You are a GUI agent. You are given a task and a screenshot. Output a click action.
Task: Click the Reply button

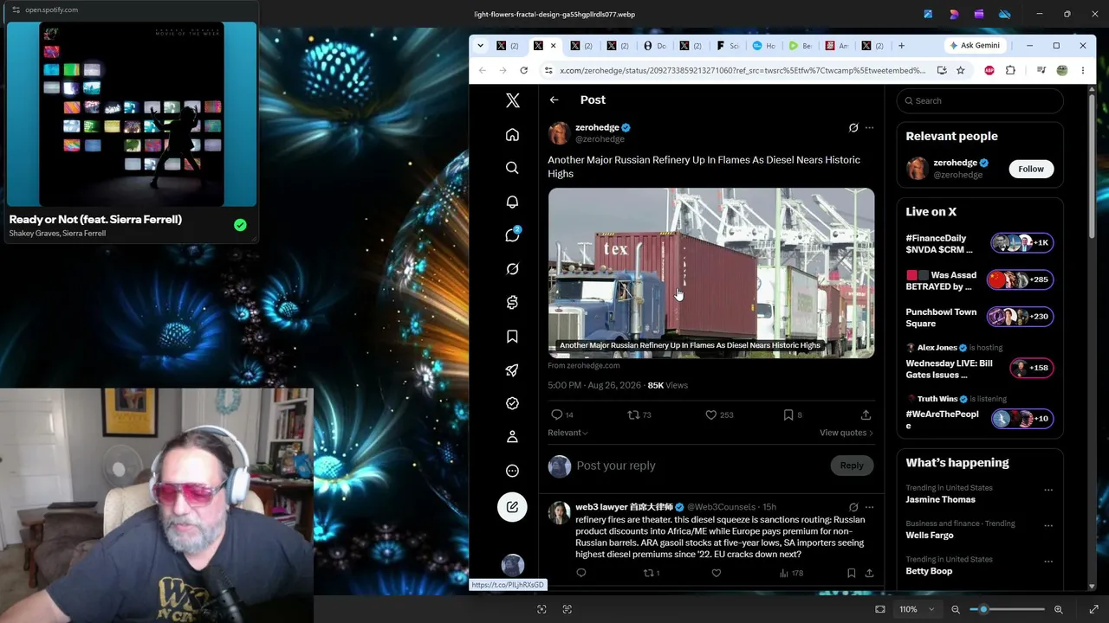coord(852,466)
